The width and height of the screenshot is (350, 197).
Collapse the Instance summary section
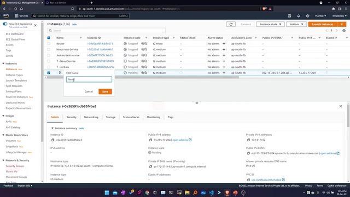click(x=52, y=128)
